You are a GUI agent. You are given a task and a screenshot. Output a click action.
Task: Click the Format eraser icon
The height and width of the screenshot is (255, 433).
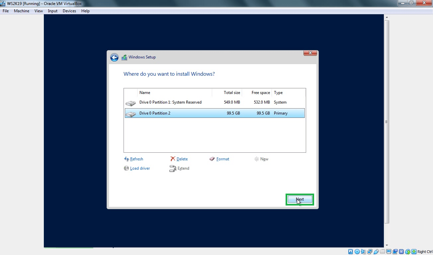click(x=212, y=159)
